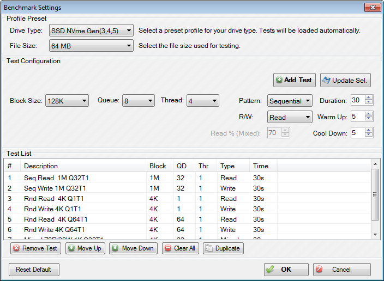Select the Rnd Write 4K Q1T1 row
Viewport: 384px width, 281px height.
pyautogui.click(x=187, y=209)
